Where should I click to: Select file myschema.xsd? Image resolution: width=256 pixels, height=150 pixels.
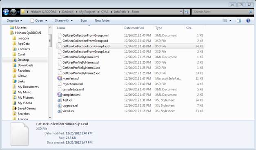coord(73,84)
